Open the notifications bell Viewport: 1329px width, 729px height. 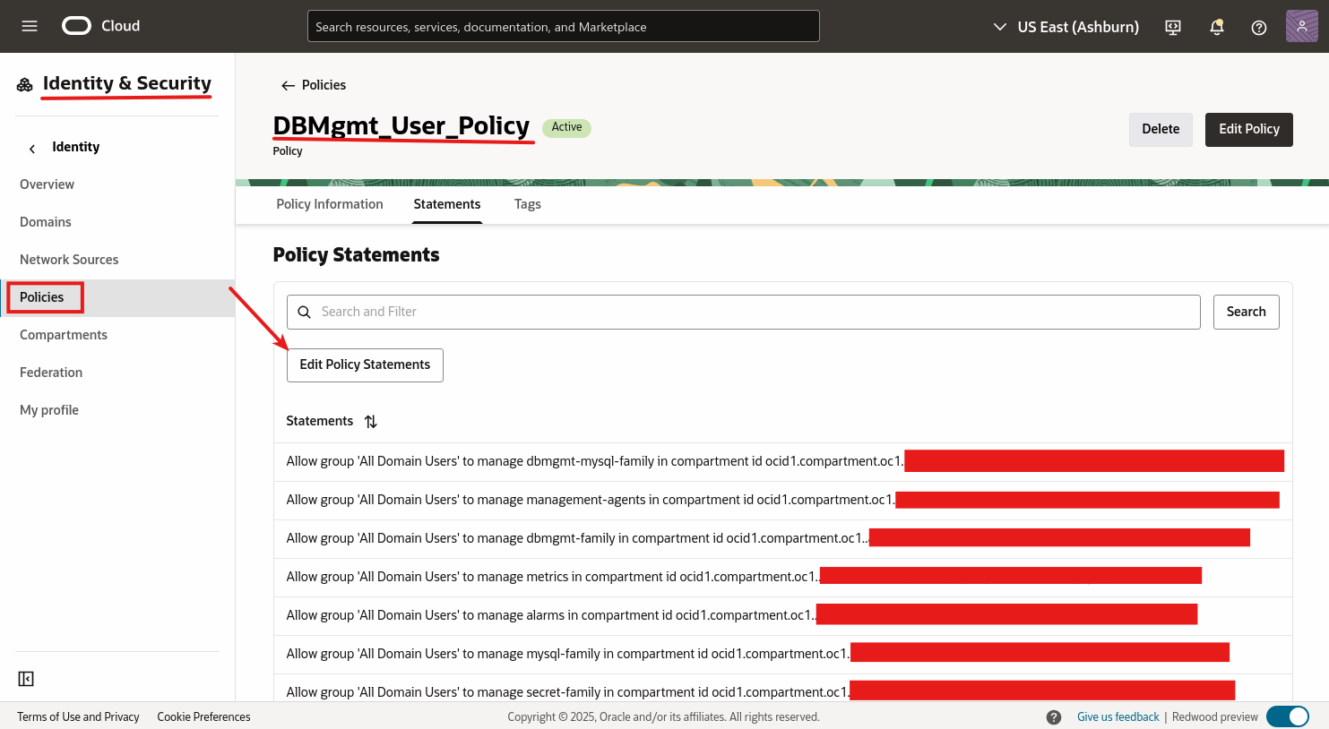[x=1216, y=26]
